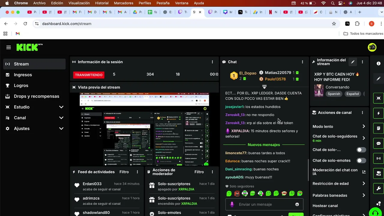Open the Archivo menu in menu bar
Image resolution: width=384 pixels, height=216 pixels.
point(40,3)
